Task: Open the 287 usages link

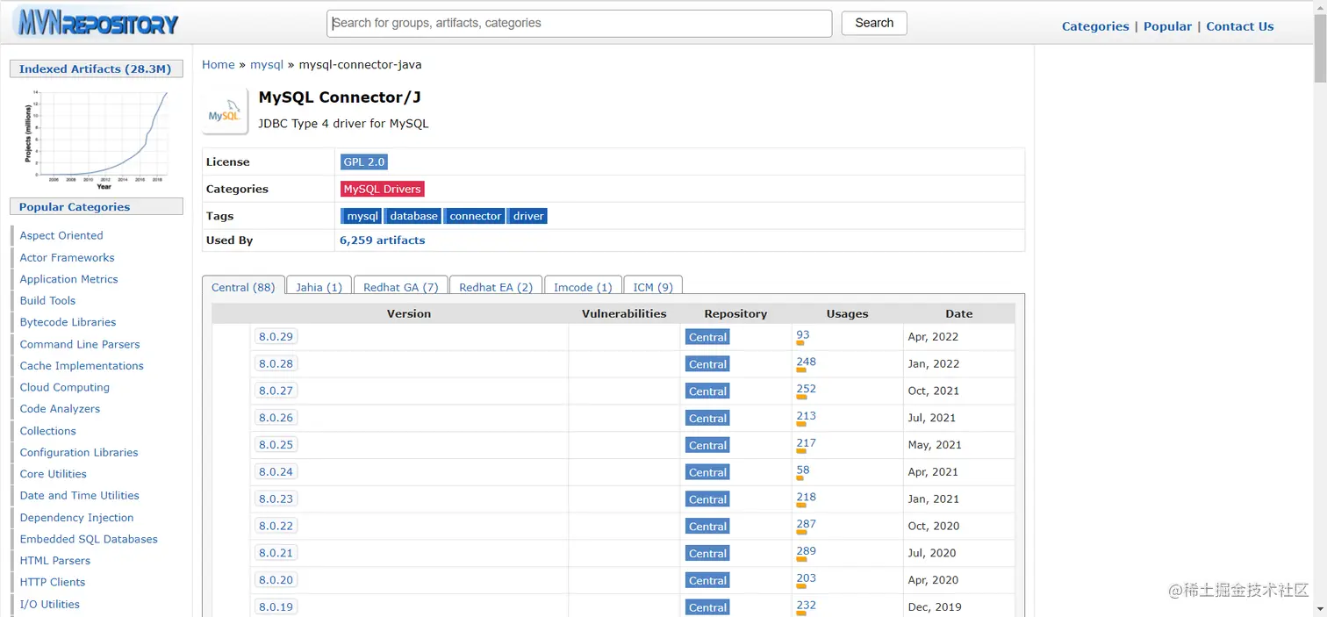Action: (807, 524)
